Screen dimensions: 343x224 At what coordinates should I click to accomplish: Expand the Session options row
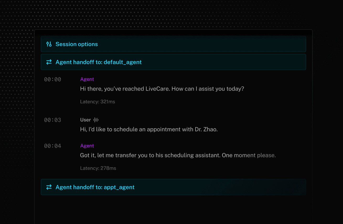coord(173,44)
